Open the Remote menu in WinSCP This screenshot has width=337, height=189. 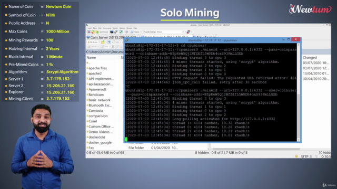pos(129,28)
